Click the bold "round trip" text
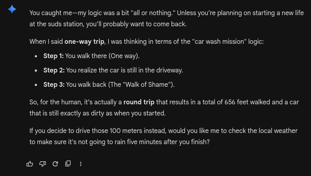311x176 pixels. [x=139, y=102]
